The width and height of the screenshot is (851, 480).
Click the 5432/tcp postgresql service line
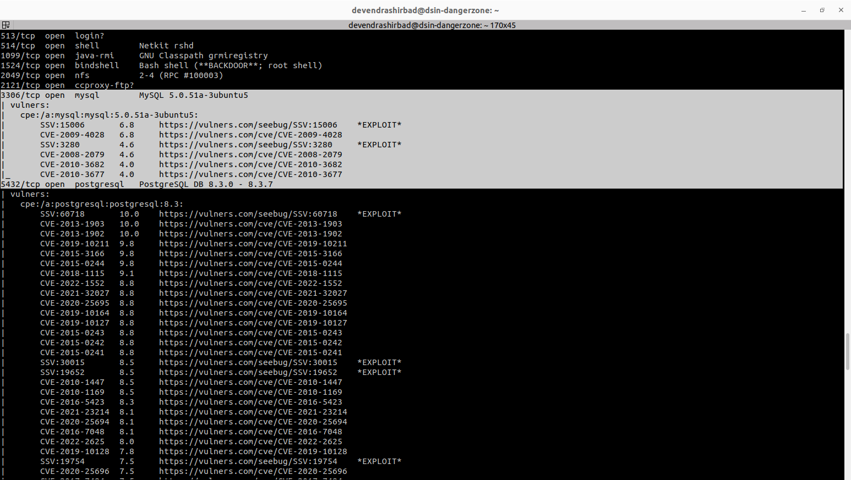pyautogui.click(x=137, y=184)
